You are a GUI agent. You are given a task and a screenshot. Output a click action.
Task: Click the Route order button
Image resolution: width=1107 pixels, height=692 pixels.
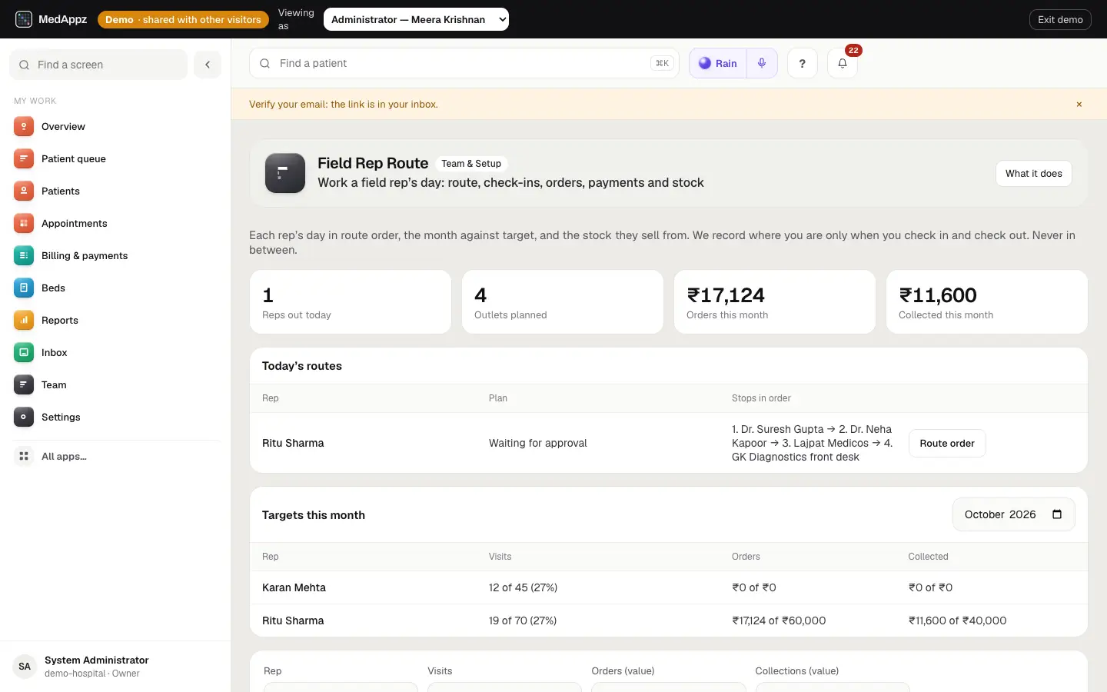click(947, 443)
